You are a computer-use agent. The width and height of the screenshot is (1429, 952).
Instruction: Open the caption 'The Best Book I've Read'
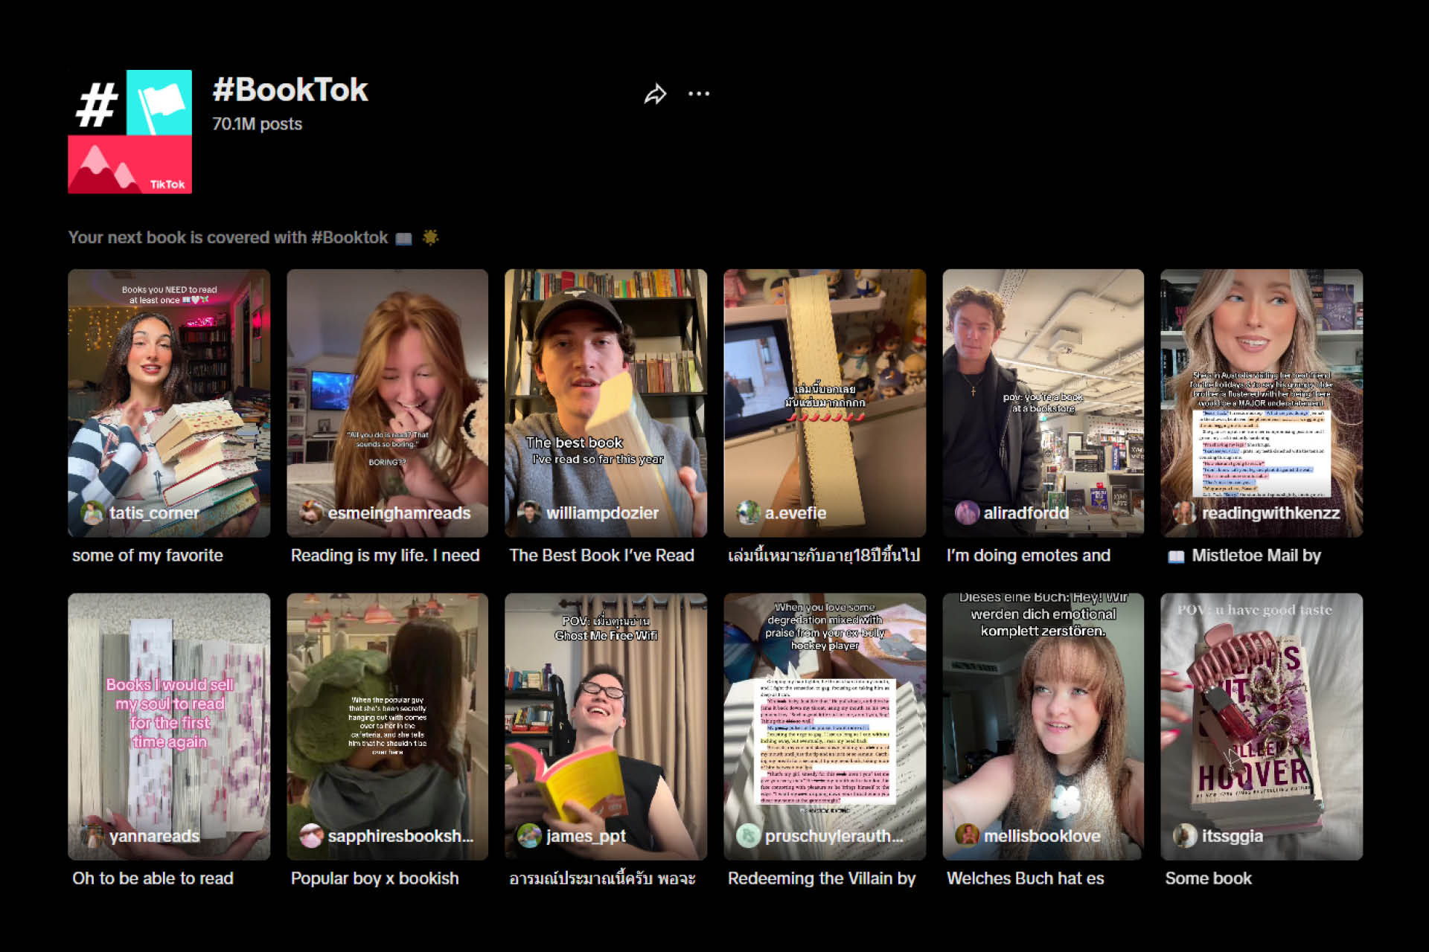coord(601,555)
